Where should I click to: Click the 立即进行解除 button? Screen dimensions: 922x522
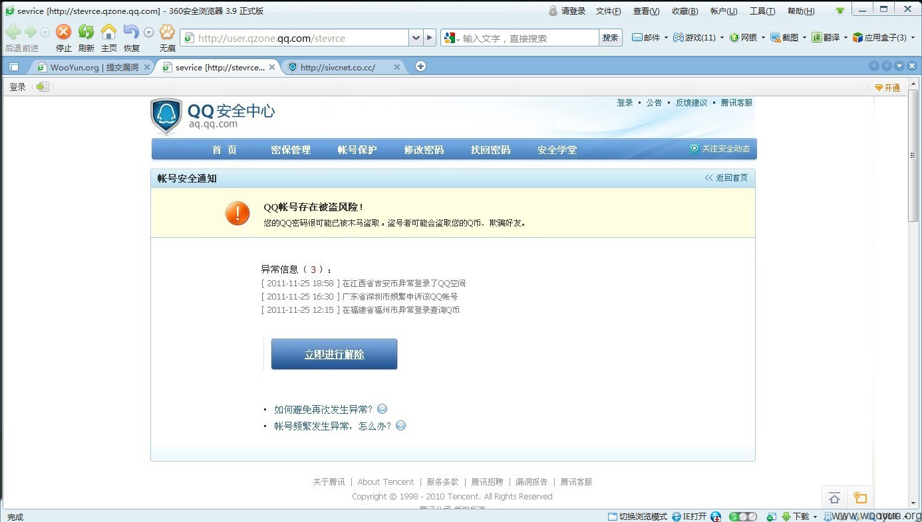(334, 354)
